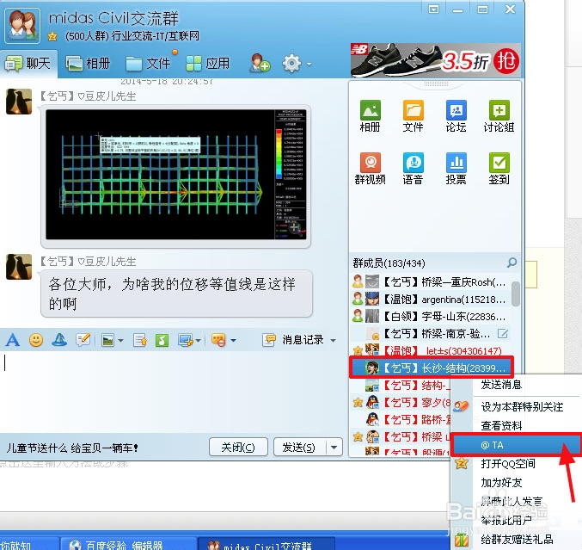
Task: Open send options arrow beside 发送
Action: (x=334, y=447)
